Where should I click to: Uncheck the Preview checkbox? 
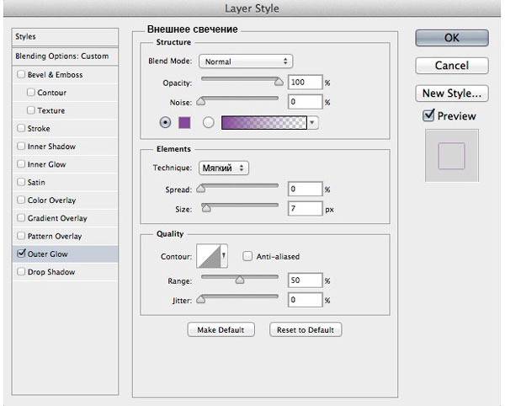(x=428, y=115)
